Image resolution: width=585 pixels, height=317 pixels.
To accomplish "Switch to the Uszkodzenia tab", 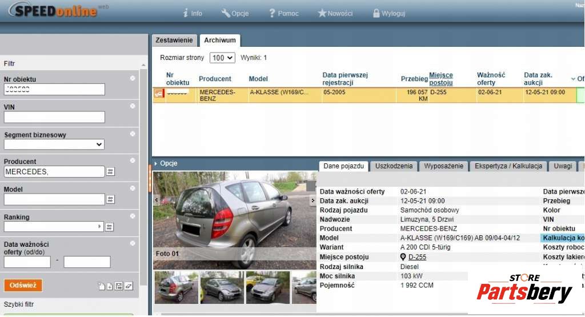I will (394, 166).
